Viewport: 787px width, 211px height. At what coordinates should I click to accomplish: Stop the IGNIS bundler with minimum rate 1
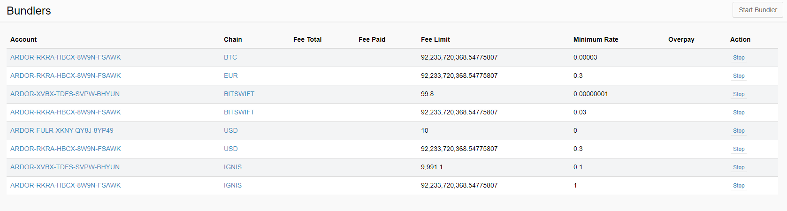coord(738,186)
